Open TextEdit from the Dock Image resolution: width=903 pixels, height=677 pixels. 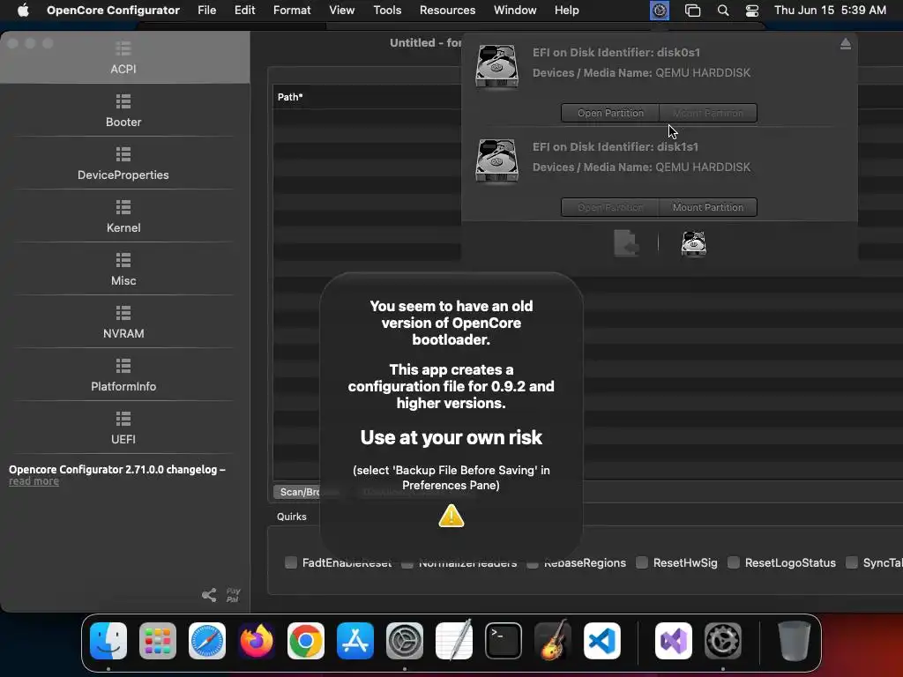tap(454, 640)
